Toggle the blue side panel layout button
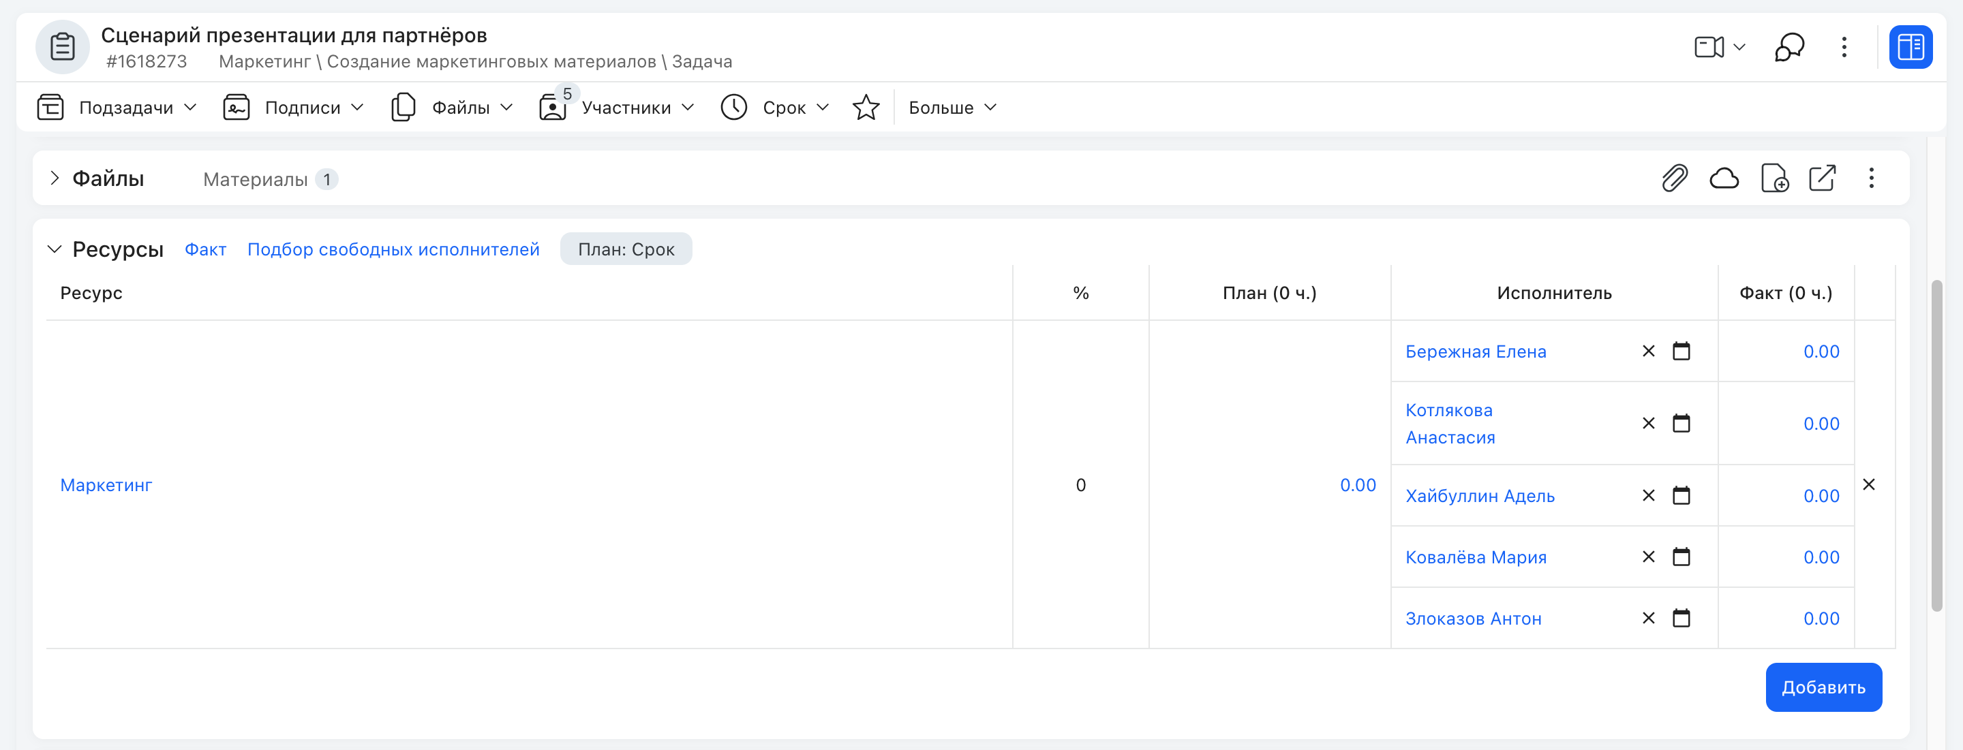 pyautogui.click(x=1911, y=47)
